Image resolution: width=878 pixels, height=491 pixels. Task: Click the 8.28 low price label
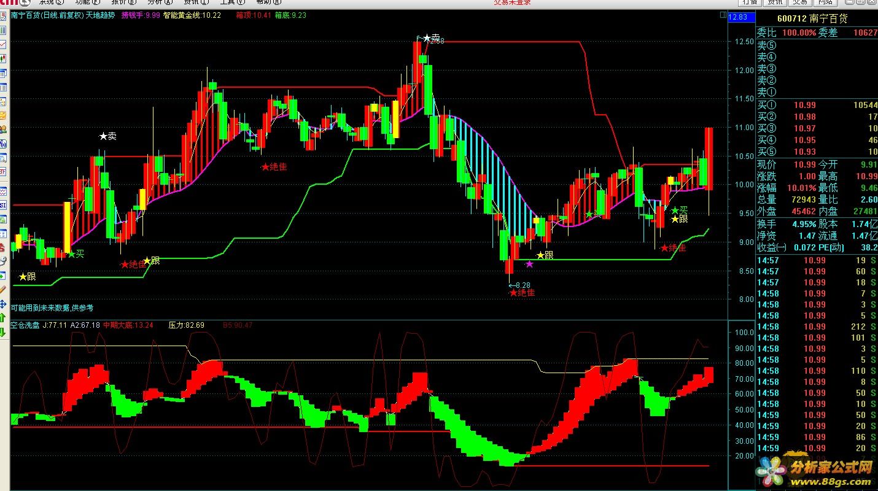519,285
